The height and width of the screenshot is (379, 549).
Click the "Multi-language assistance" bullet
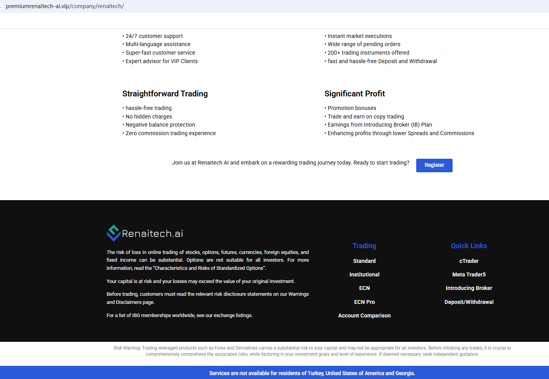pyautogui.click(x=156, y=44)
